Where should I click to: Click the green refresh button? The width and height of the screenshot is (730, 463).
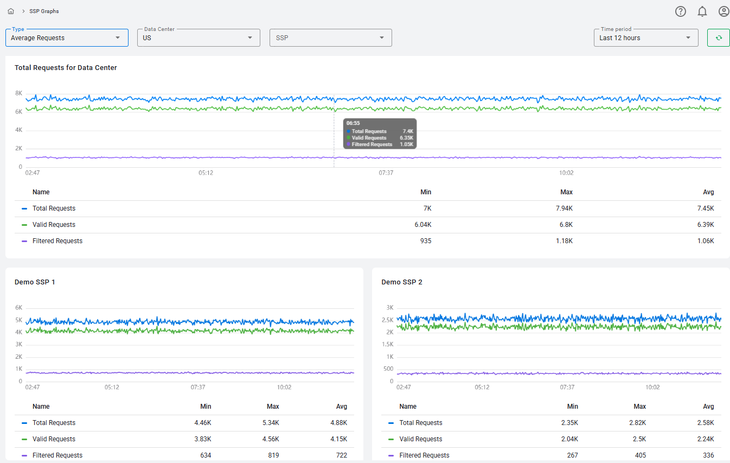pyautogui.click(x=718, y=38)
